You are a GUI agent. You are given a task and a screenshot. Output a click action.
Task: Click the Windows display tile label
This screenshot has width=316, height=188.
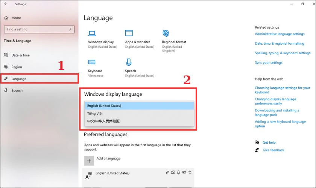pyautogui.click(x=101, y=42)
